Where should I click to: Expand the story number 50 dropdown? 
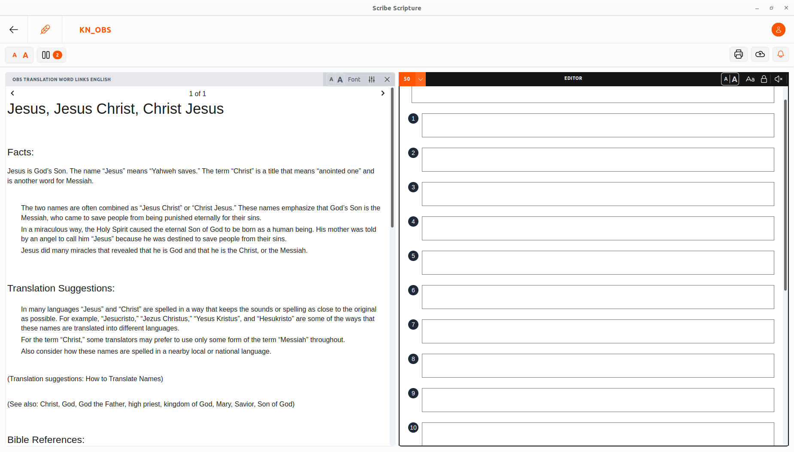pyautogui.click(x=421, y=79)
